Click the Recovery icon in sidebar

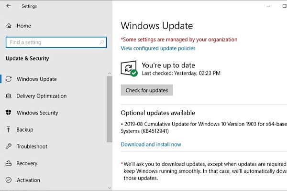tap(9, 163)
